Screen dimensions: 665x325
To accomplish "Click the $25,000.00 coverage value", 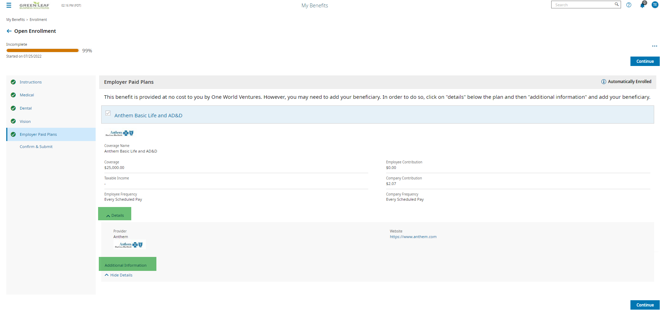I will [114, 168].
